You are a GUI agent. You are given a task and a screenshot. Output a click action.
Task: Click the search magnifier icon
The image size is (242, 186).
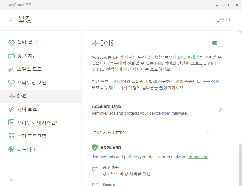pos(229,20)
